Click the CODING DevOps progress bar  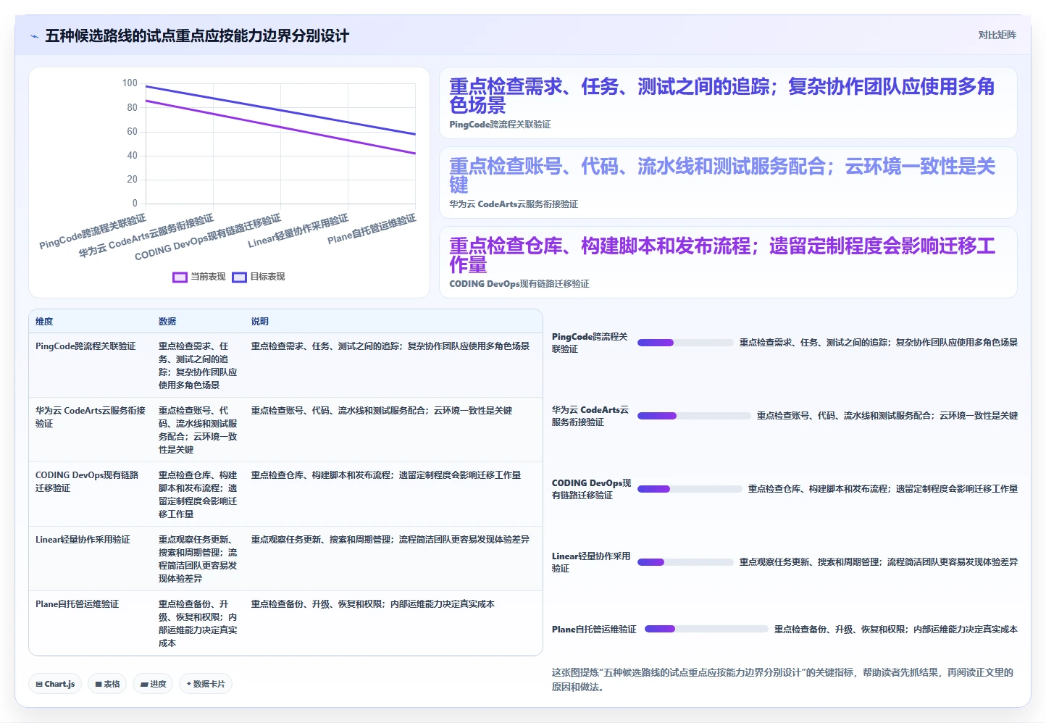click(x=690, y=489)
